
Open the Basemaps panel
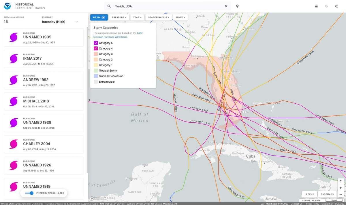click(327, 194)
